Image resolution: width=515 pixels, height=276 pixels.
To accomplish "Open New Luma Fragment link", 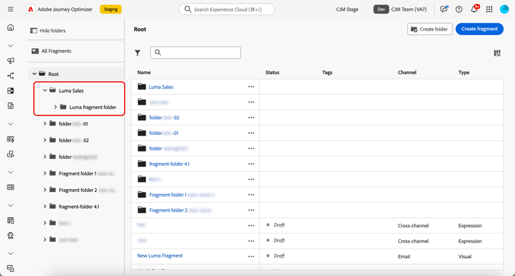I will point(160,255).
